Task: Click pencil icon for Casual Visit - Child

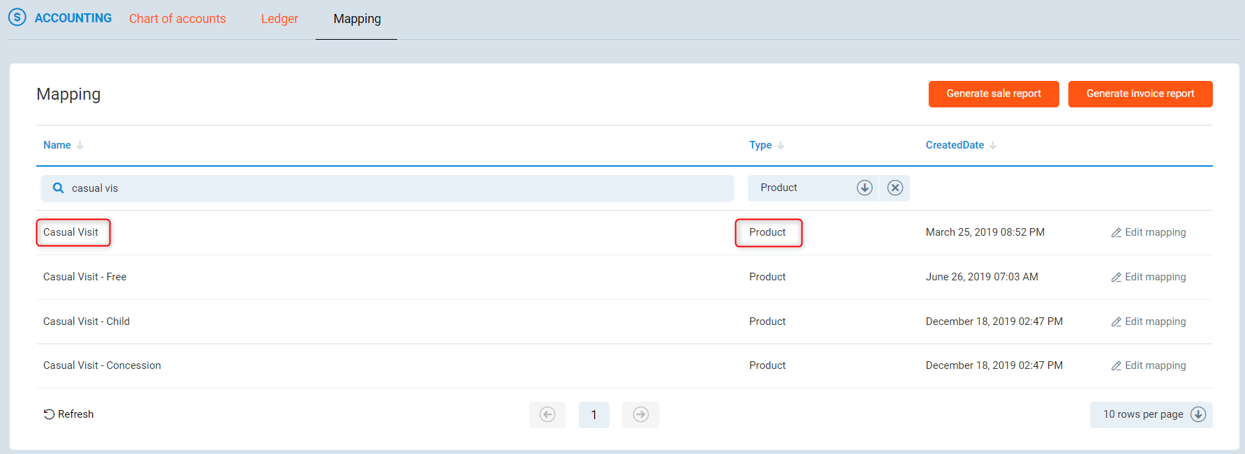Action: 1116,322
